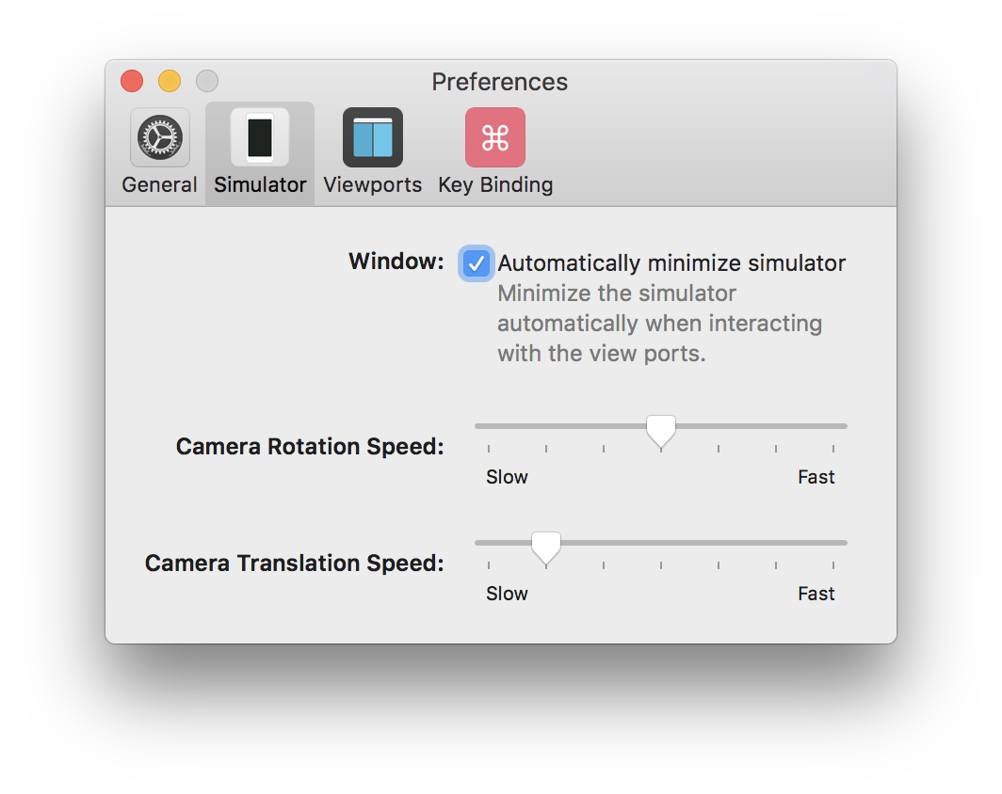Click the Camera Translation Speed slider thumb
This screenshot has width=1002, height=794.
point(546,547)
